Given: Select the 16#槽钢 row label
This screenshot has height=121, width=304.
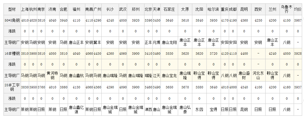Looking at the screenshot, I should pyautogui.click(x=12, y=54).
